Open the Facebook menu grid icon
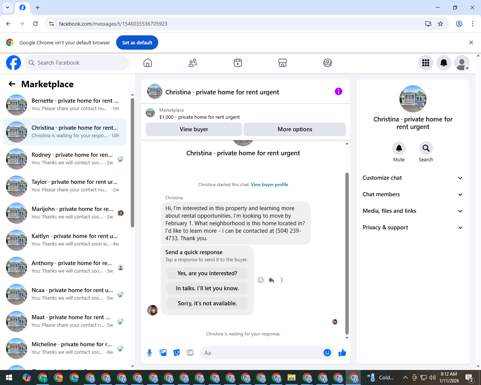 [426, 63]
